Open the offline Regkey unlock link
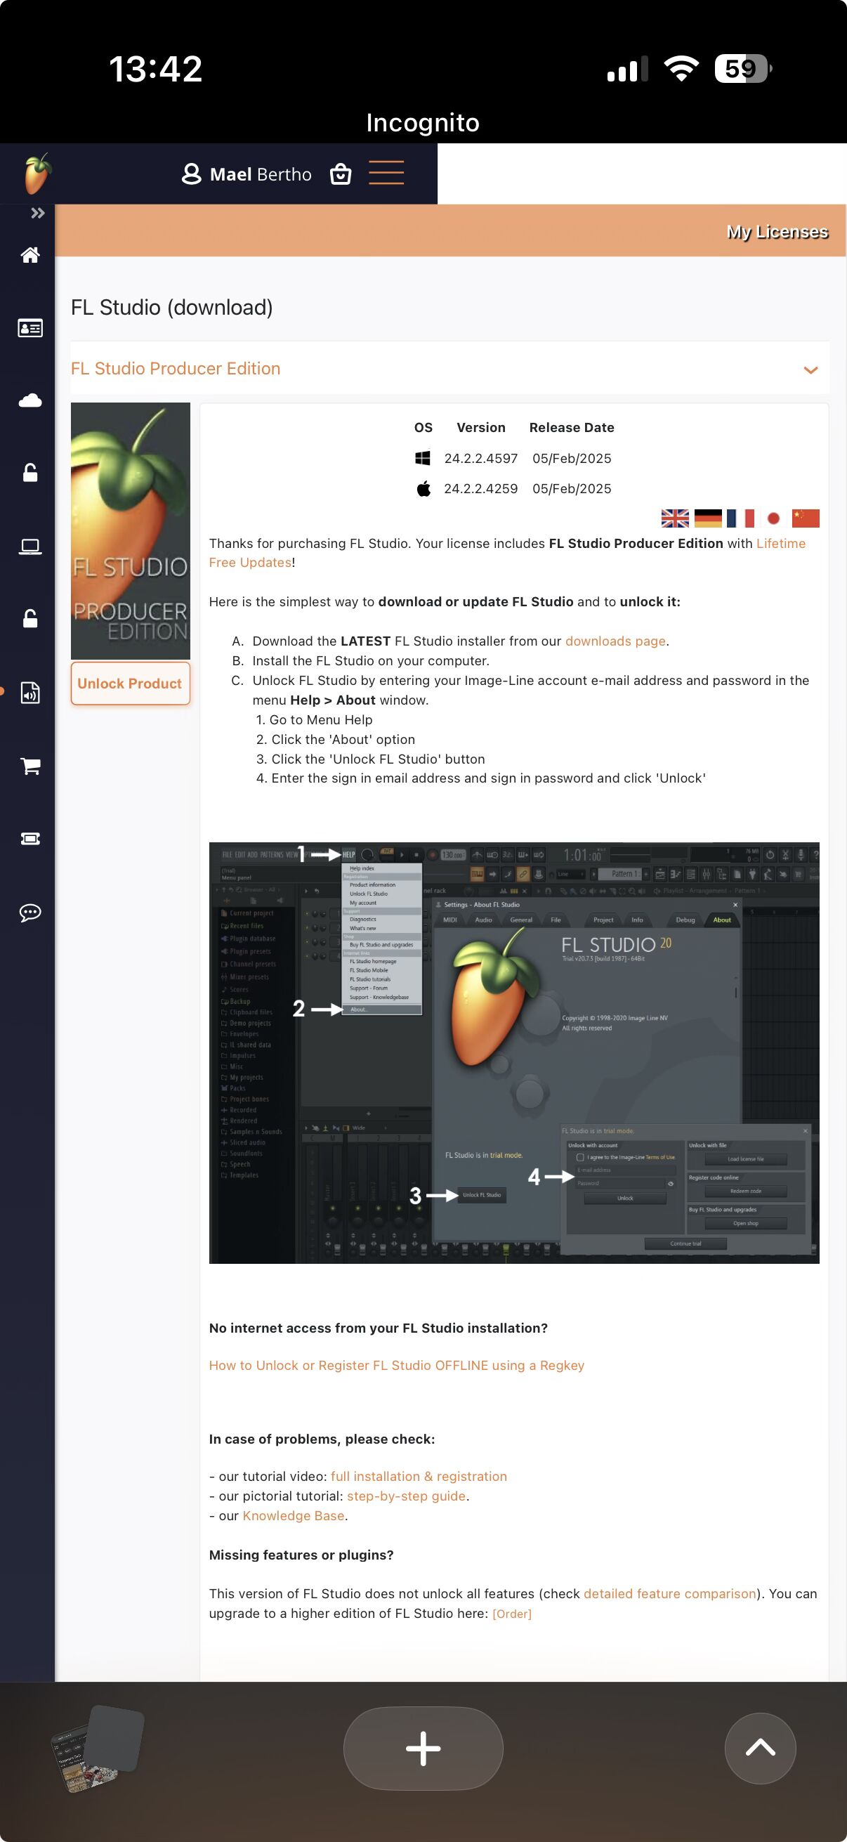 coord(397,1366)
